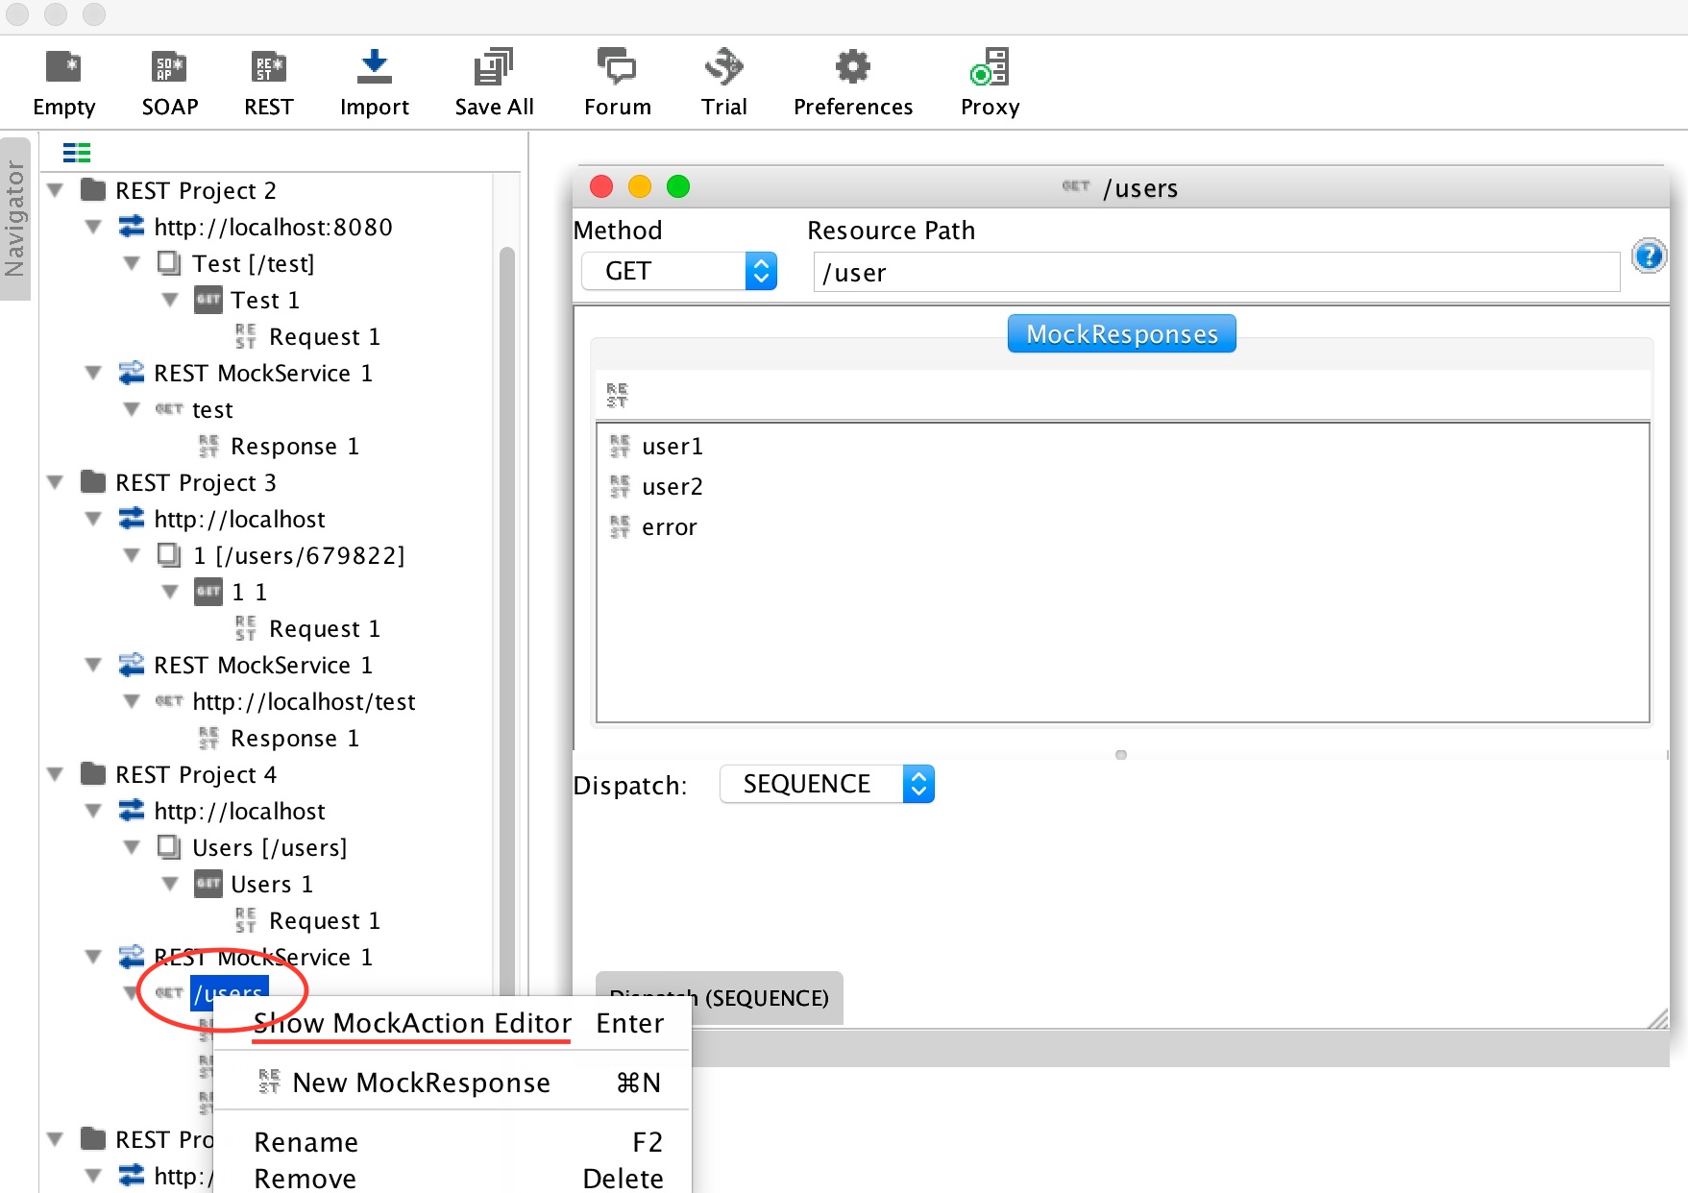The width and height of the screenshot is (1688, 1193).
Task: Save all projects with Save All
Action: 494,83
